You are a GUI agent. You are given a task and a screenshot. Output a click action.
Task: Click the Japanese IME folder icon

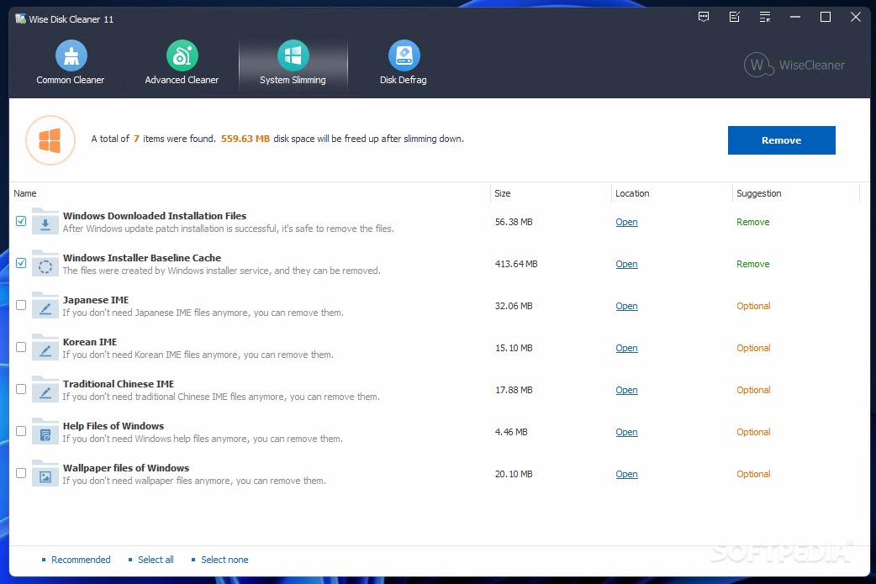[x=45, y=305]
